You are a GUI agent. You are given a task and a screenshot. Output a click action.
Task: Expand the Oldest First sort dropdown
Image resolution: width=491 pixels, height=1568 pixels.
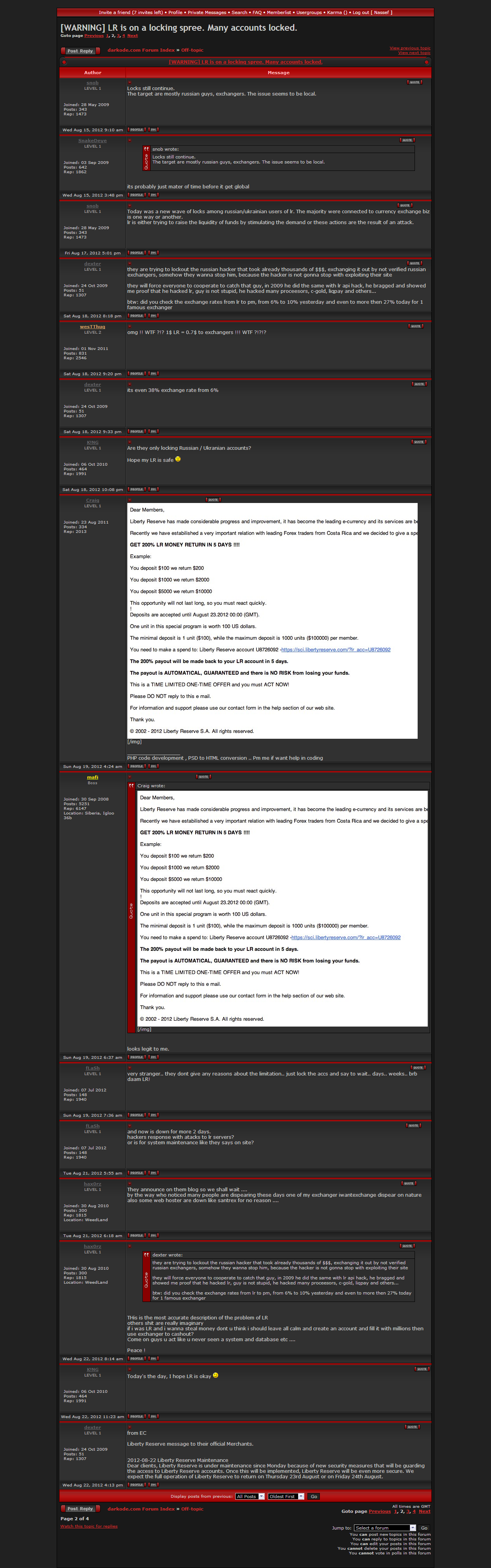[x=285, y=1496]
